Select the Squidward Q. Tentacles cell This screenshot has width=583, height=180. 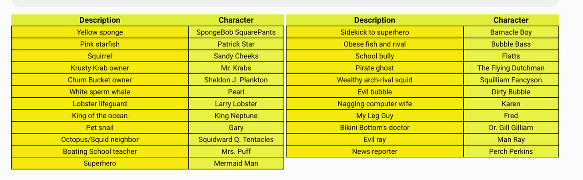coord(236,139)
